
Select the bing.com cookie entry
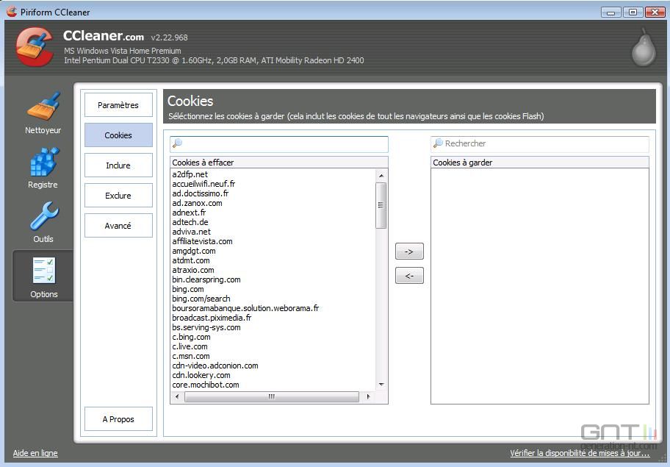click(188, 289)
